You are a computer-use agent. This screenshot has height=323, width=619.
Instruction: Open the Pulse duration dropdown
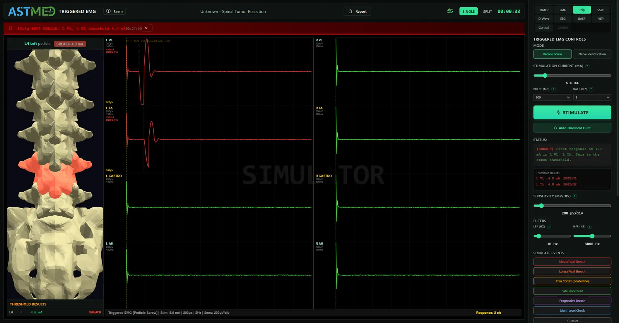552,97
